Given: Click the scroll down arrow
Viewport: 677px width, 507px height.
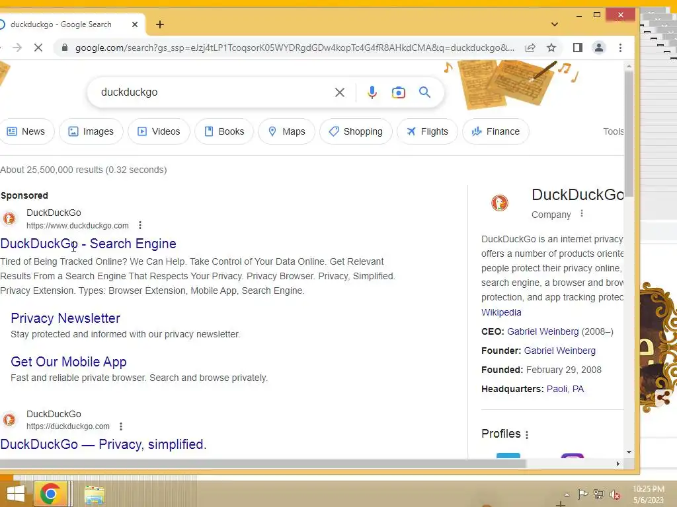Looking at the screenshot, I should point(629,452).
